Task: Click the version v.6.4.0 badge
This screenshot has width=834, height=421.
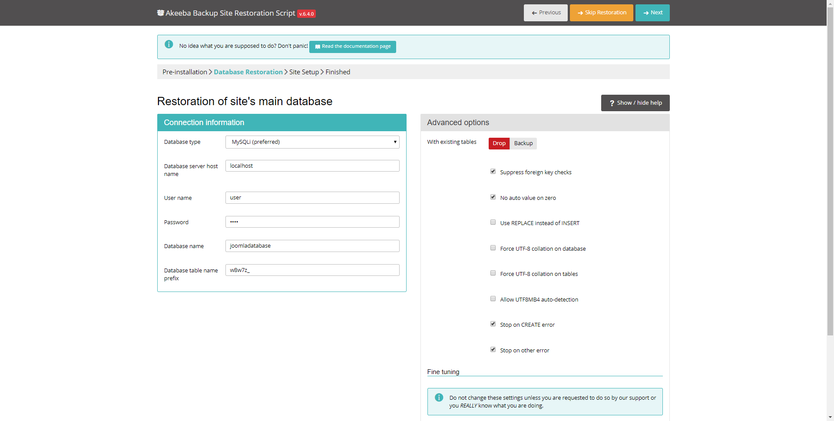Action: pos(306,14)
